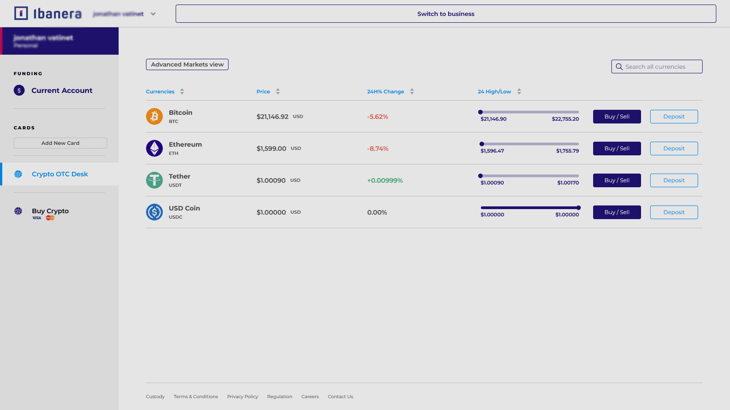The height and width of the screenshot is (410, 730).
Task: Select Crypto OTC Desk menu item
Action: [60, 174]
